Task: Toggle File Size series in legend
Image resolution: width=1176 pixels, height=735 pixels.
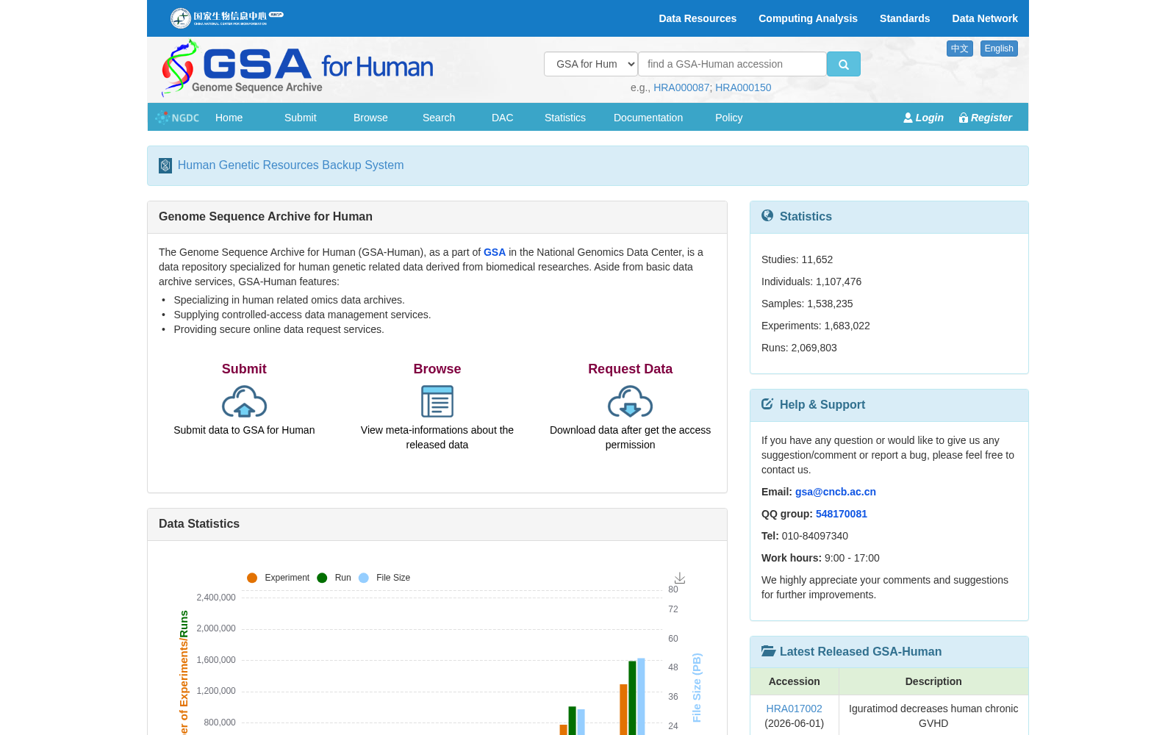Action: point(384,578)
